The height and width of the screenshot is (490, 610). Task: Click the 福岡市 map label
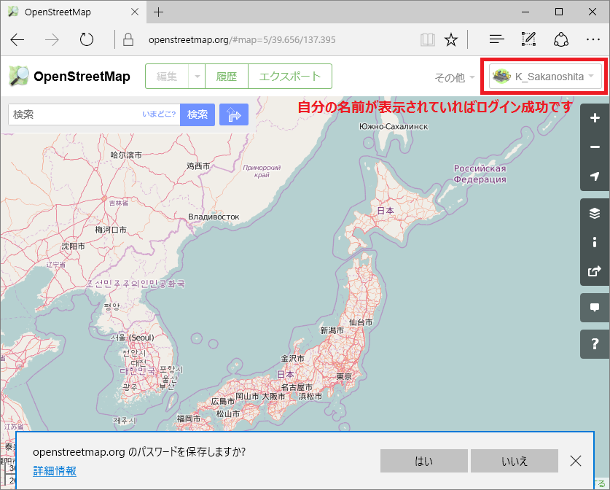[x=189, y=419]
